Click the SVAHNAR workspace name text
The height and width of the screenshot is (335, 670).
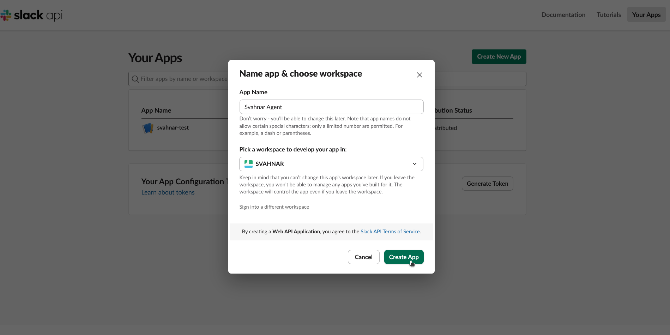pyautogui.click(x=270, y=164)
